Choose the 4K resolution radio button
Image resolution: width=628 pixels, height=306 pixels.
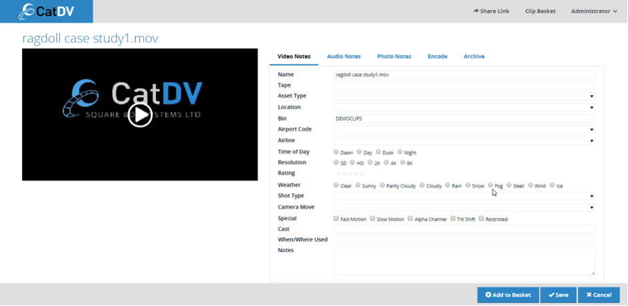point(389,163)
